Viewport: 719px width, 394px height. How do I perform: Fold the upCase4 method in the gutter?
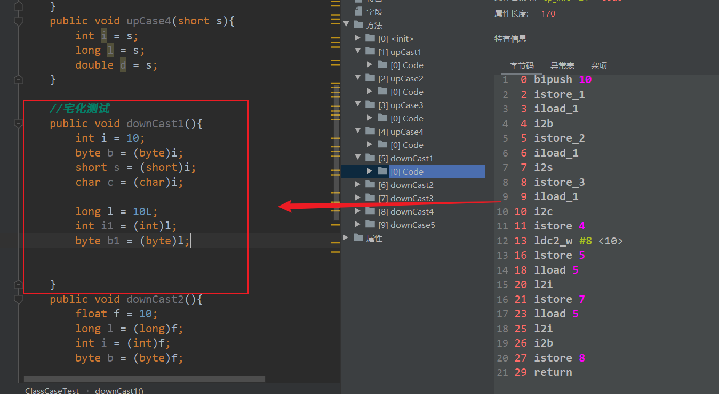point(19,21)
